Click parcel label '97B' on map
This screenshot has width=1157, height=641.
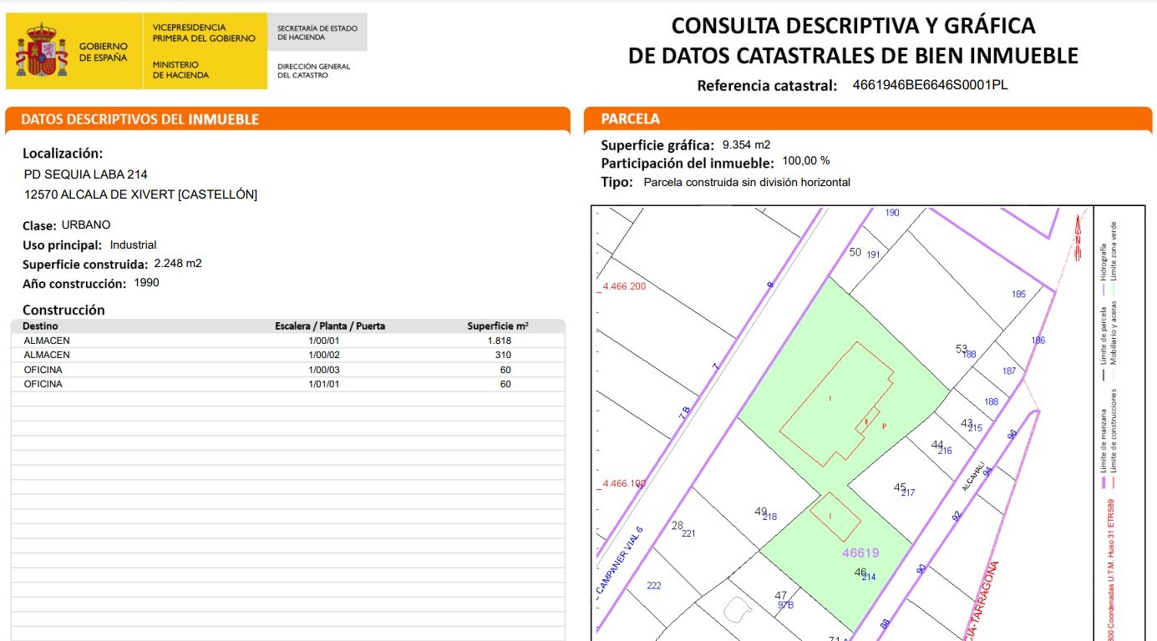(785, 605)
